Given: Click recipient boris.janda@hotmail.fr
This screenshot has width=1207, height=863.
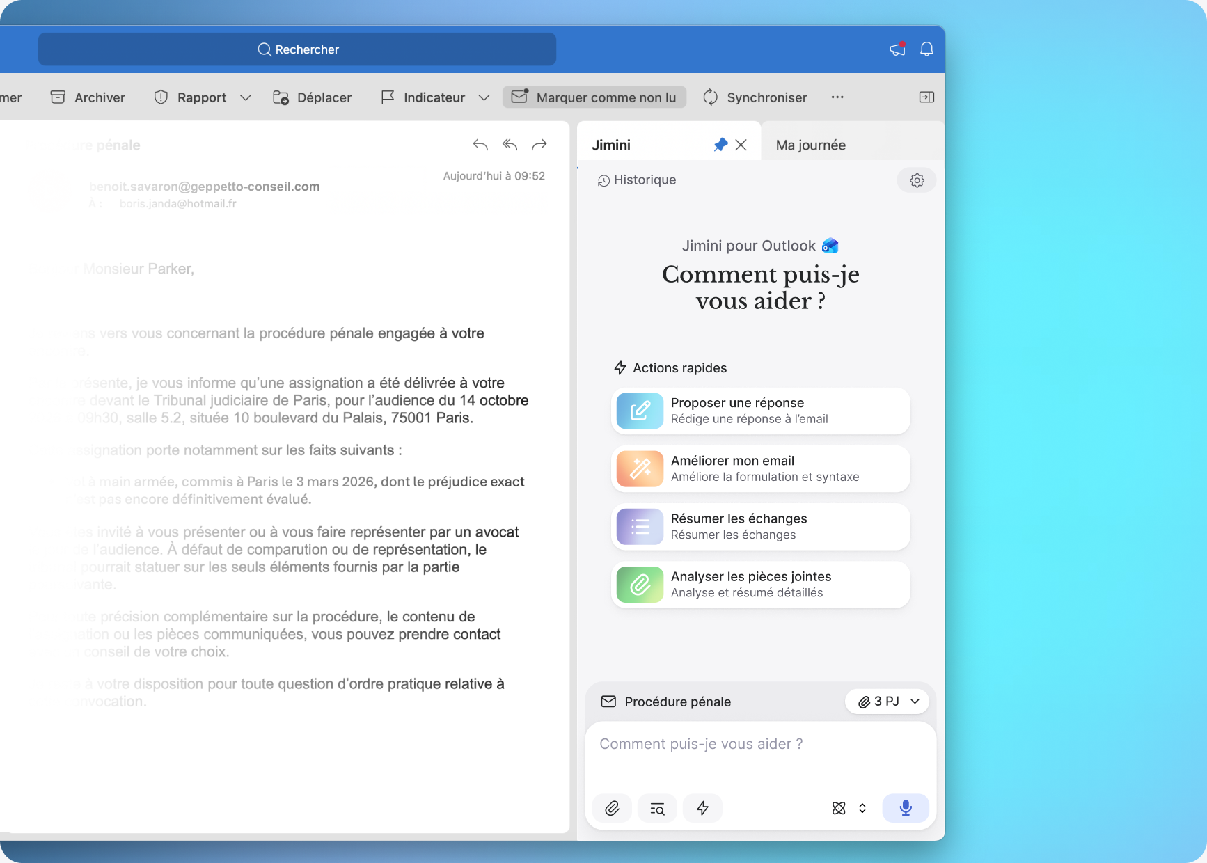Looking at the screenshot, I should pos(178,204).
